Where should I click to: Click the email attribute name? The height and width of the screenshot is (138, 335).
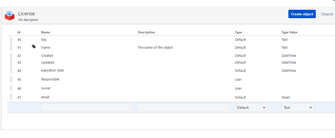45,97
